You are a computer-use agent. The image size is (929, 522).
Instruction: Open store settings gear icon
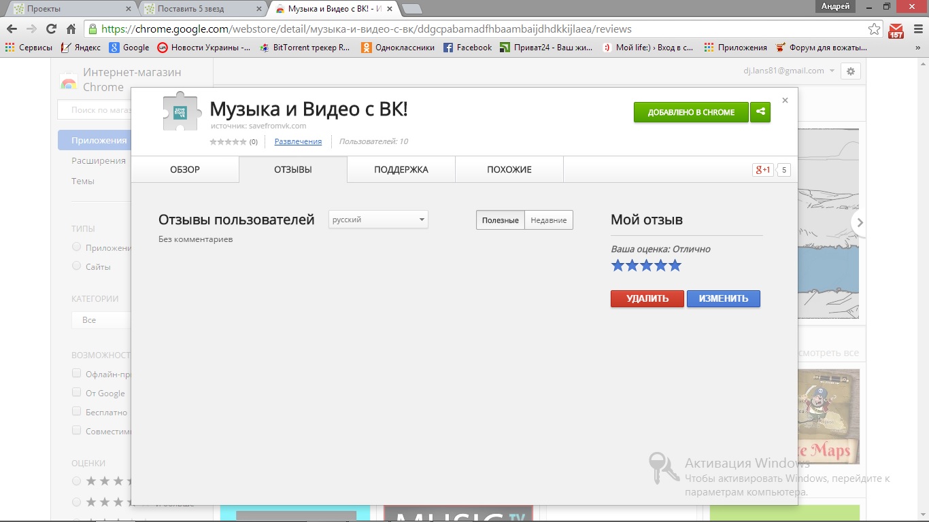click(x=851, y=71)
